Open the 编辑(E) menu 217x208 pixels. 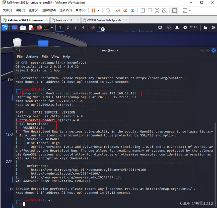20,10
